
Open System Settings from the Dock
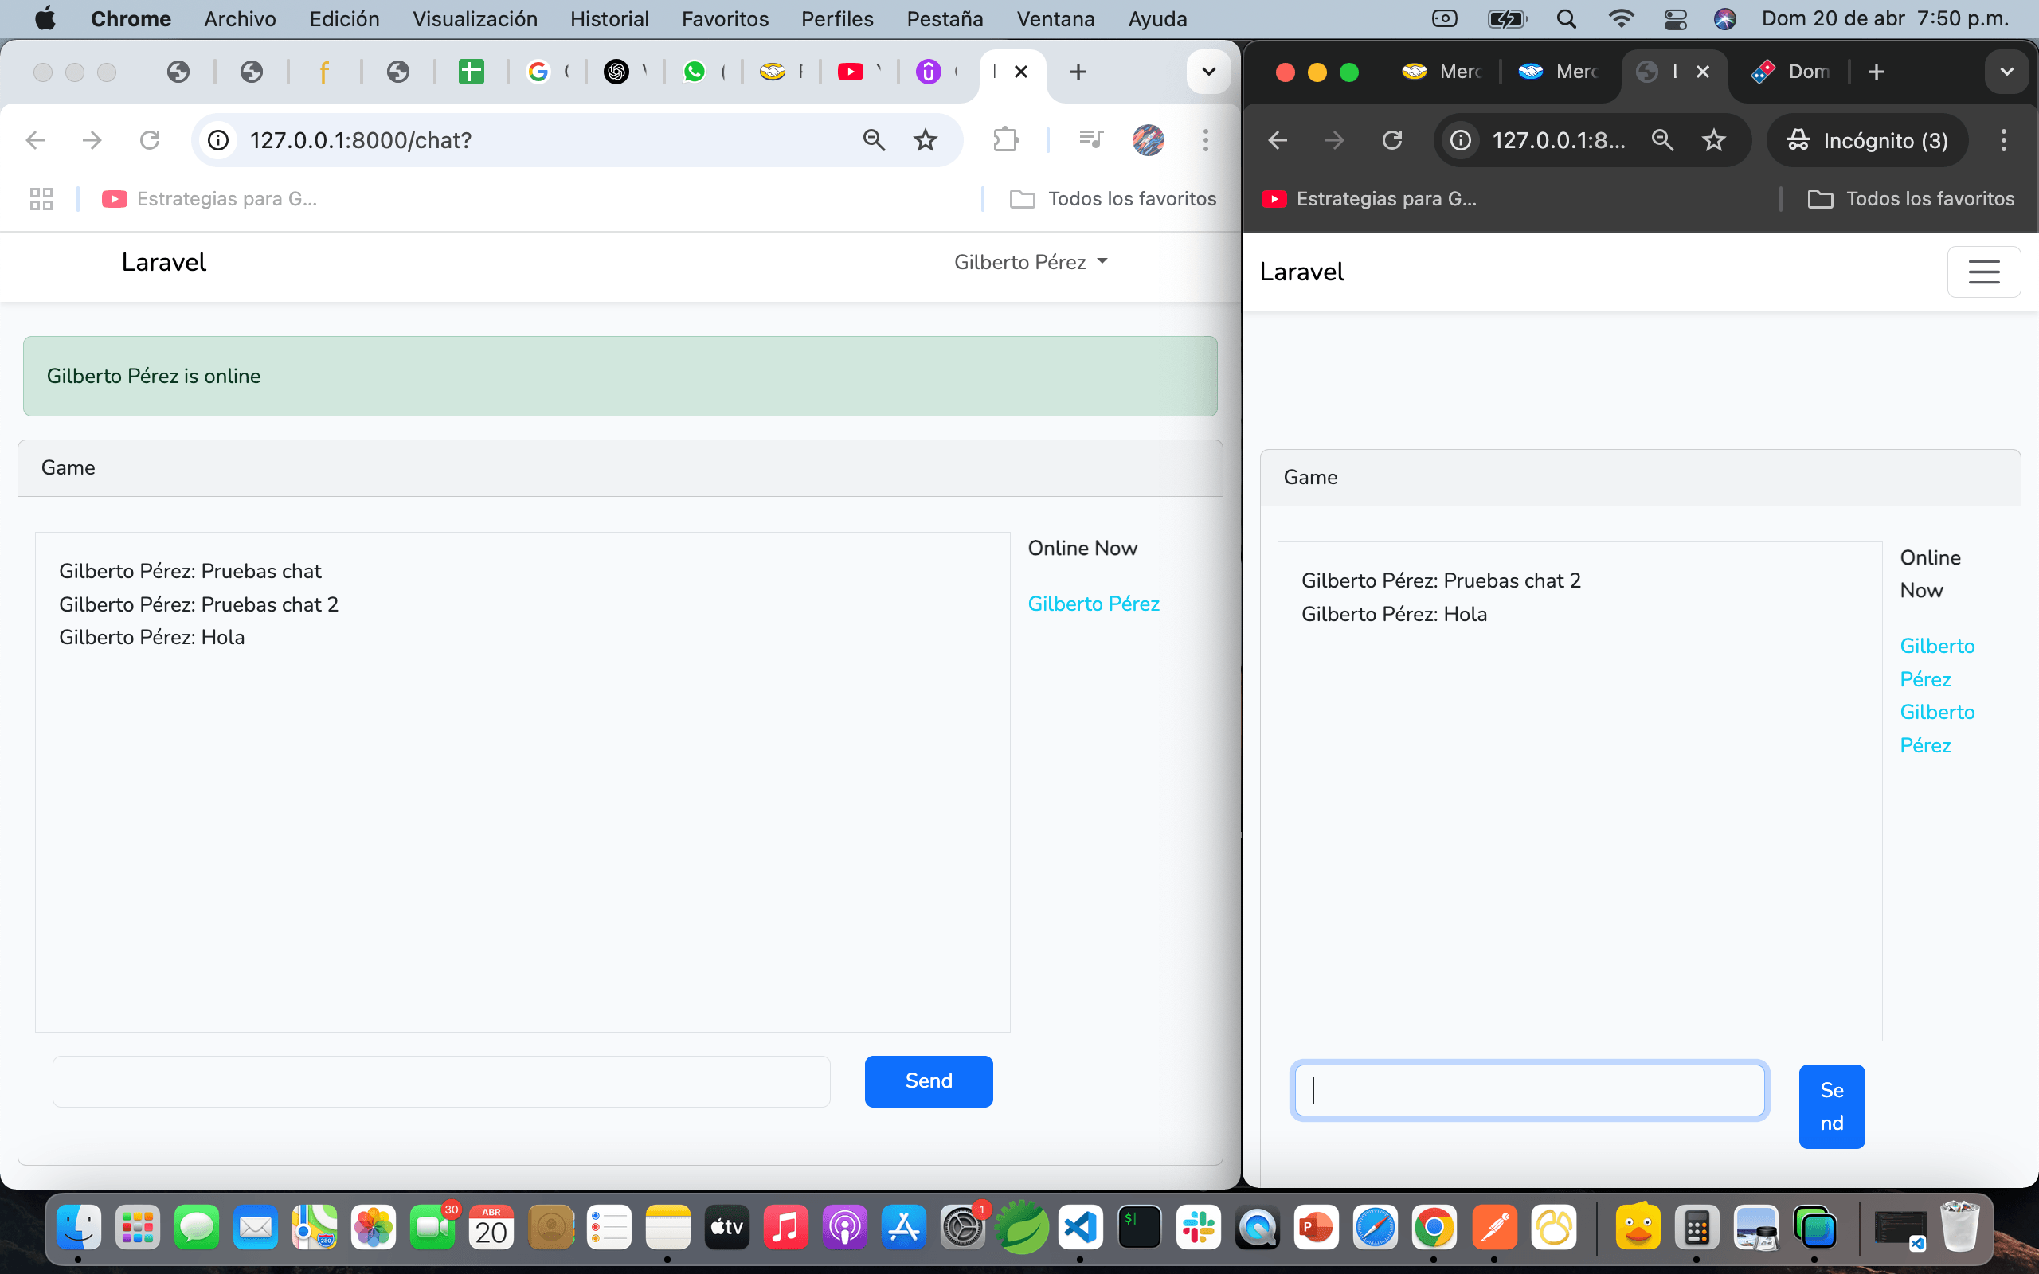pyautogui.click(x=962, y=1228)
